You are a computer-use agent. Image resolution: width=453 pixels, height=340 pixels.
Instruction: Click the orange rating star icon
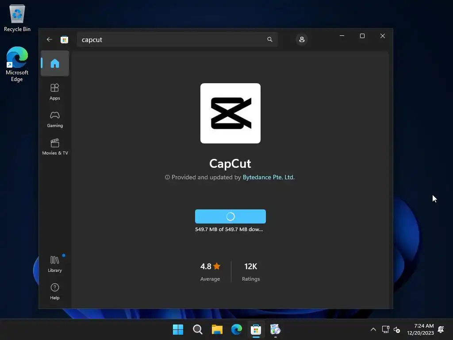[x=217, y=266]
